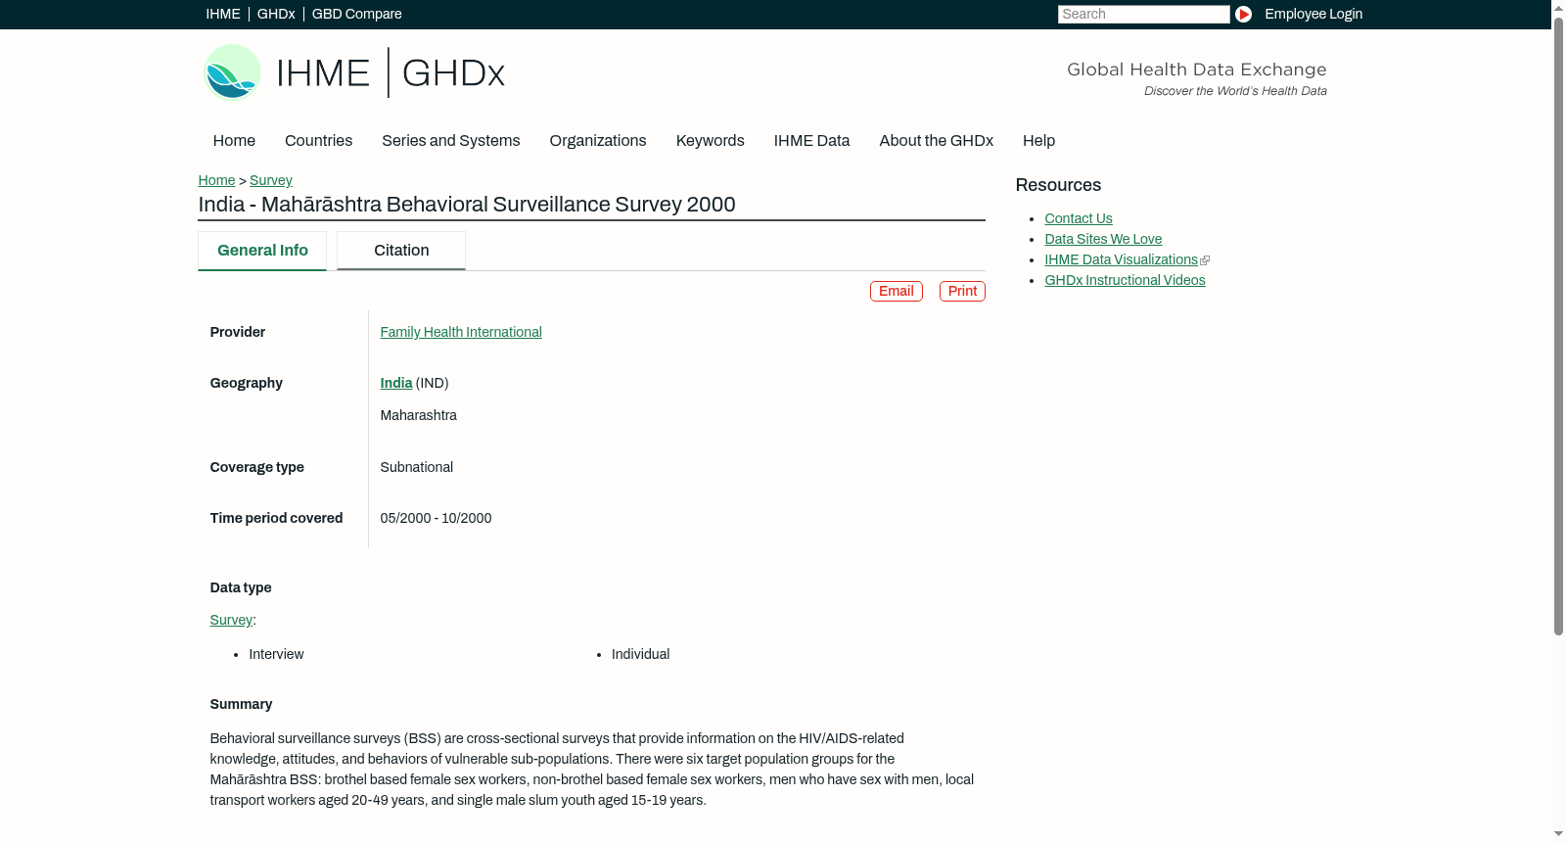This screenshot has height=843, width=1566.
Task: Click the vertical scrollbar thumb
Action: pyautogui.click(x=1558, y=326)
